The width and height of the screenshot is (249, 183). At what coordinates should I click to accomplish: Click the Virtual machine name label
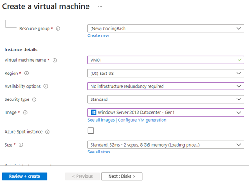pyautogui.click(x=25, y=60)
